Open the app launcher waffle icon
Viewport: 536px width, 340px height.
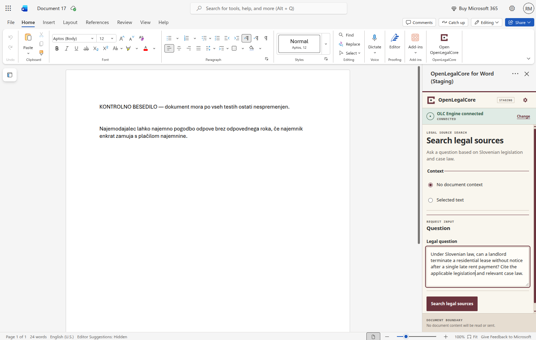coord(8,8)
